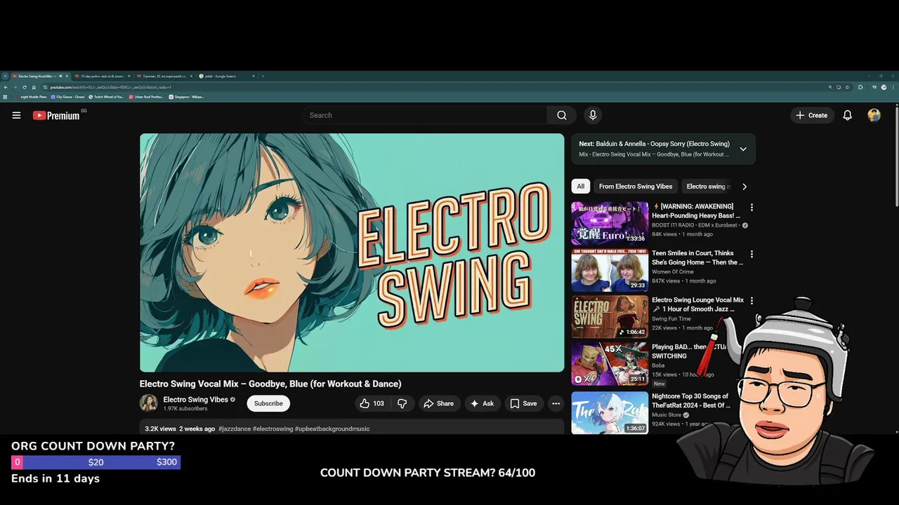Open the eight Mobile Plans bookmark

click(x=32, y=97)
